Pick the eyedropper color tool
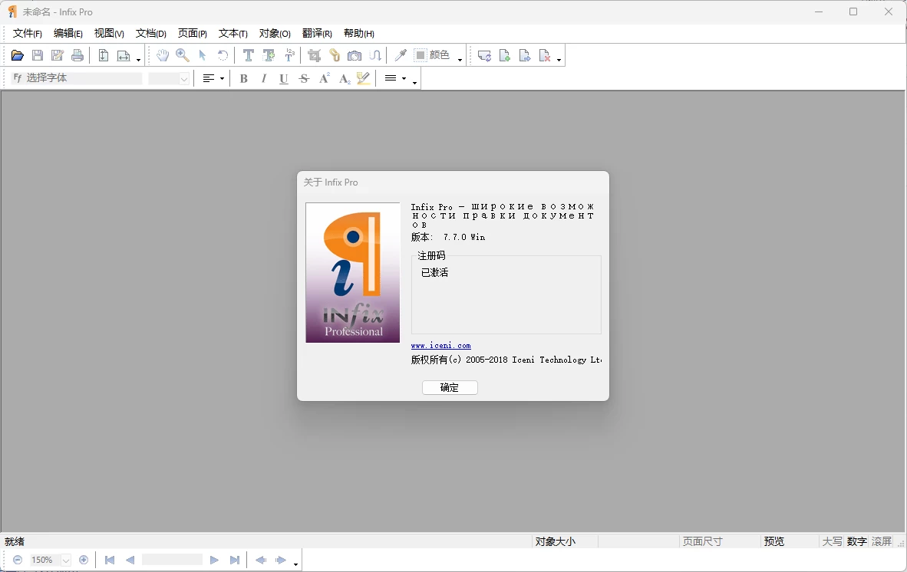The height and width of the screenshot is (572, 907). (x=400, y=55)
